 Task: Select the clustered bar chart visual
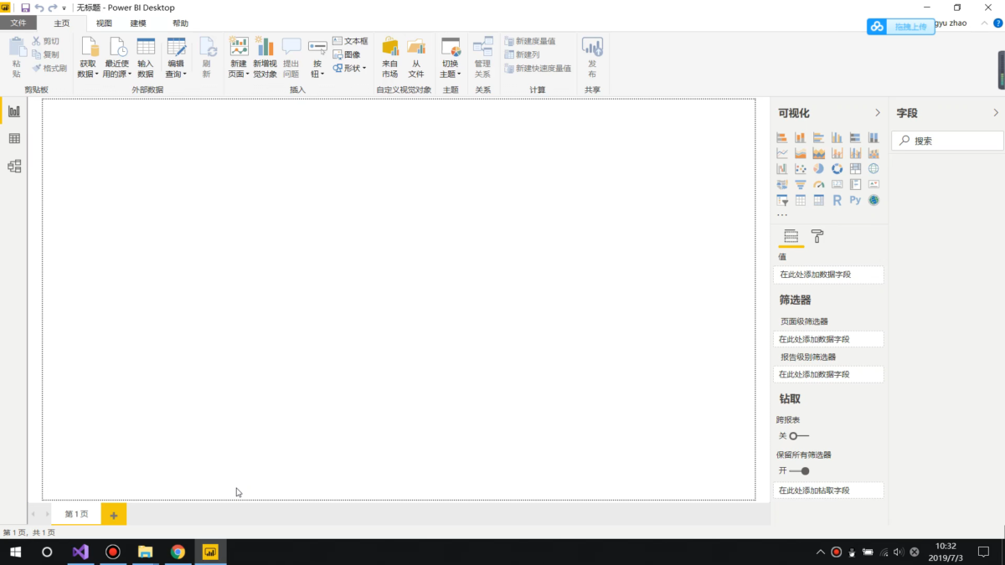818,137
